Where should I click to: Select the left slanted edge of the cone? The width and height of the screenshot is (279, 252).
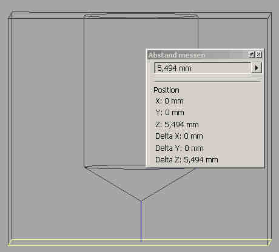click(113, 184)
